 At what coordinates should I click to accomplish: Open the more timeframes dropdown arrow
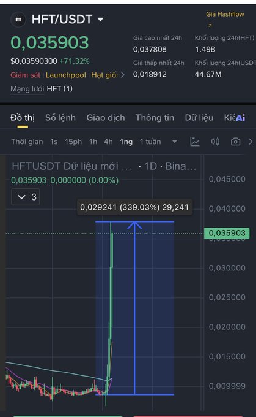pyautogui.click(x=174, y=142)
